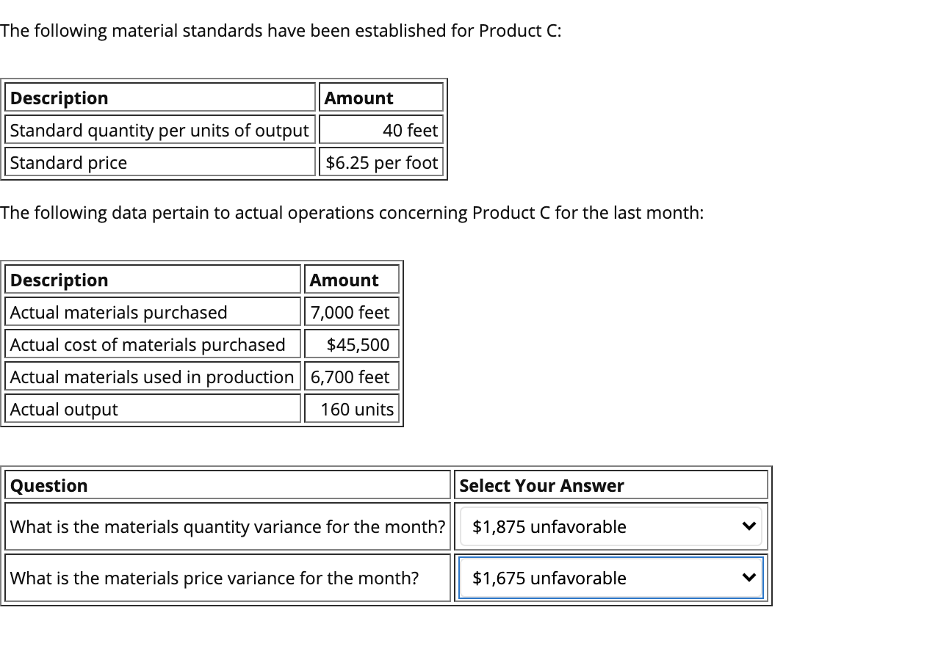Open the materials quantity variance dropdown
Image resolution: width=927 pixels, height=646 pixels.
pyautogui.click(x=610, y=526)
